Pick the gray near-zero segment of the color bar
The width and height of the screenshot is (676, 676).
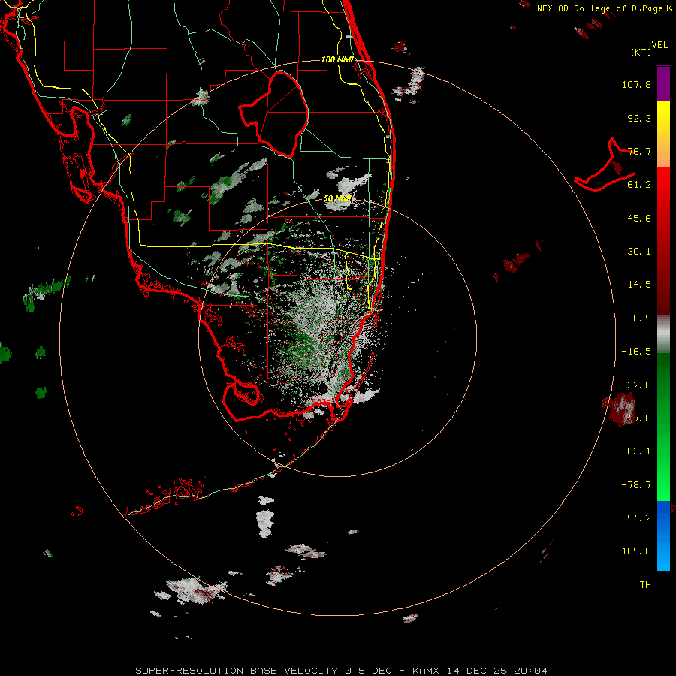coord(663,334)
